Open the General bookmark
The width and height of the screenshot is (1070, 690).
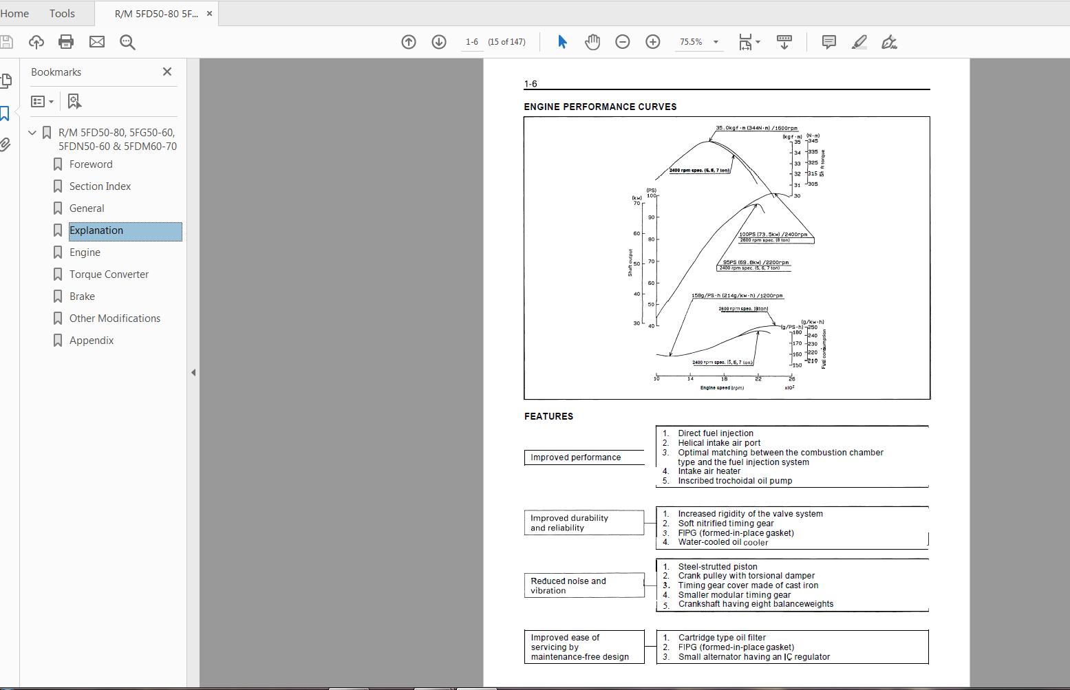click(87, 208)
